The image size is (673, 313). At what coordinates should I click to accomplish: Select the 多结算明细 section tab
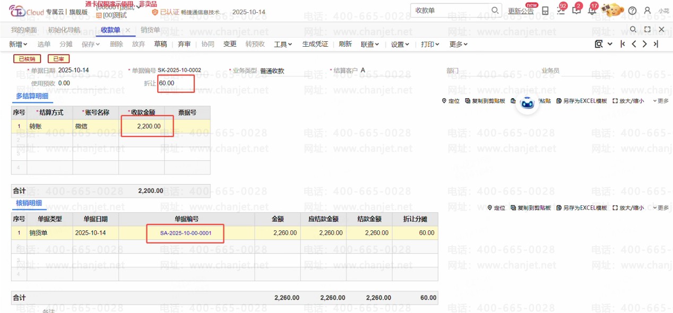(32, 96)
